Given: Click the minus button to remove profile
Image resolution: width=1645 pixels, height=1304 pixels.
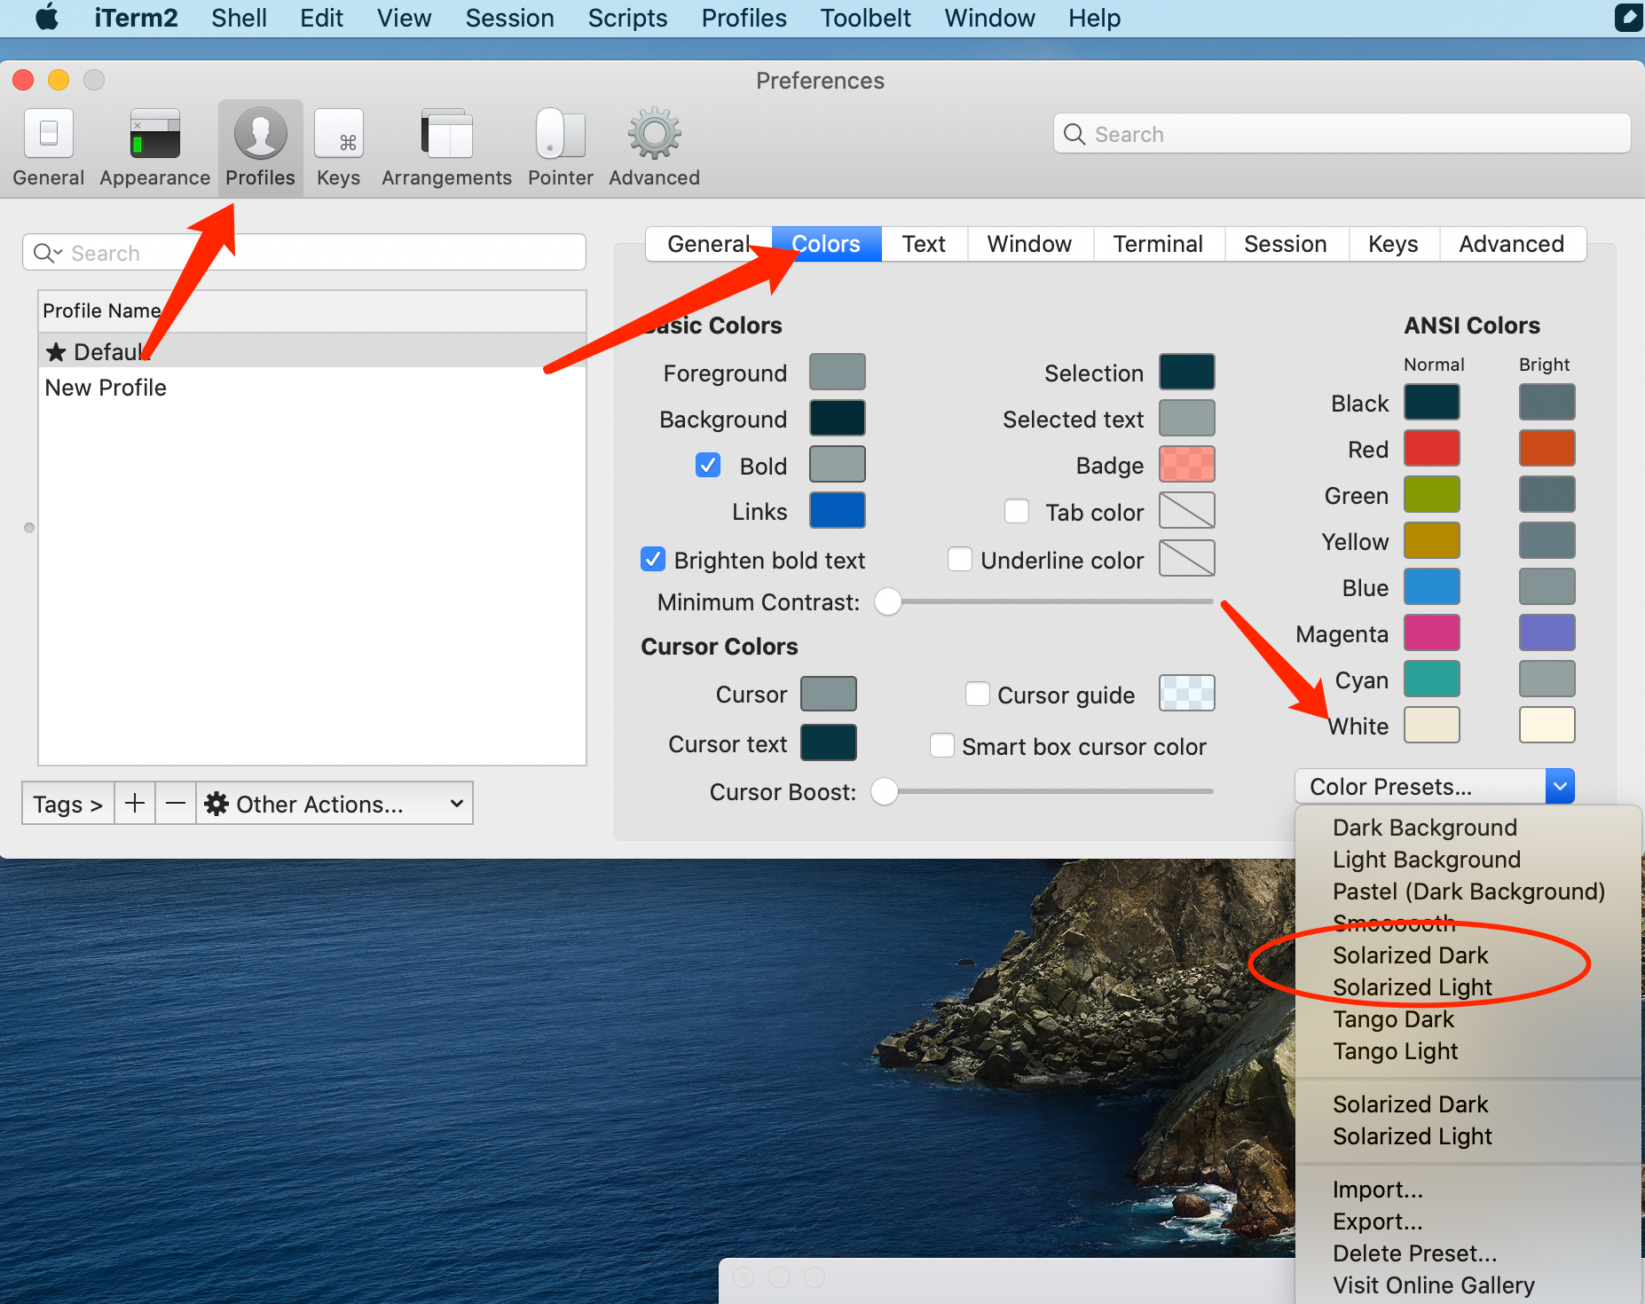Looking at the screenshot, I should [176, 804].
